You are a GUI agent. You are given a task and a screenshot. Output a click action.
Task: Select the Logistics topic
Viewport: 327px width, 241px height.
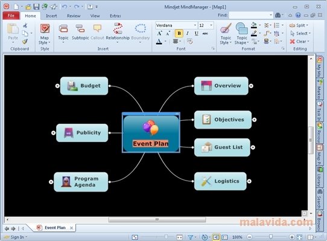click(x=220, y=181)
